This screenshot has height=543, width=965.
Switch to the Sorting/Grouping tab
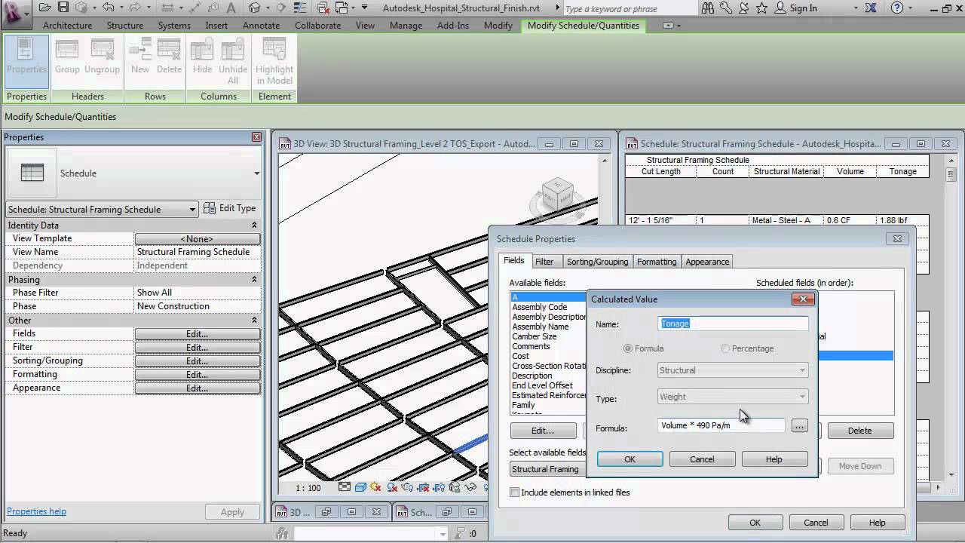[596, 262]
